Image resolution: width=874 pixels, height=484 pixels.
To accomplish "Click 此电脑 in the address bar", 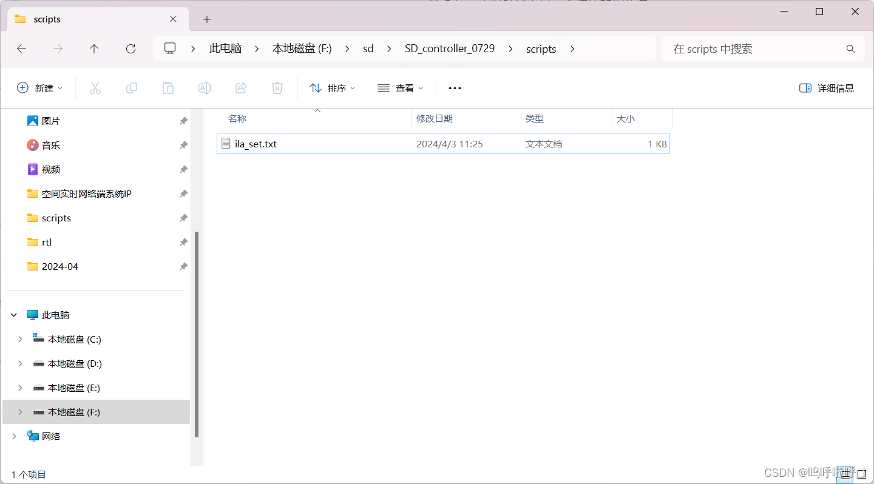I will (225, 49).
